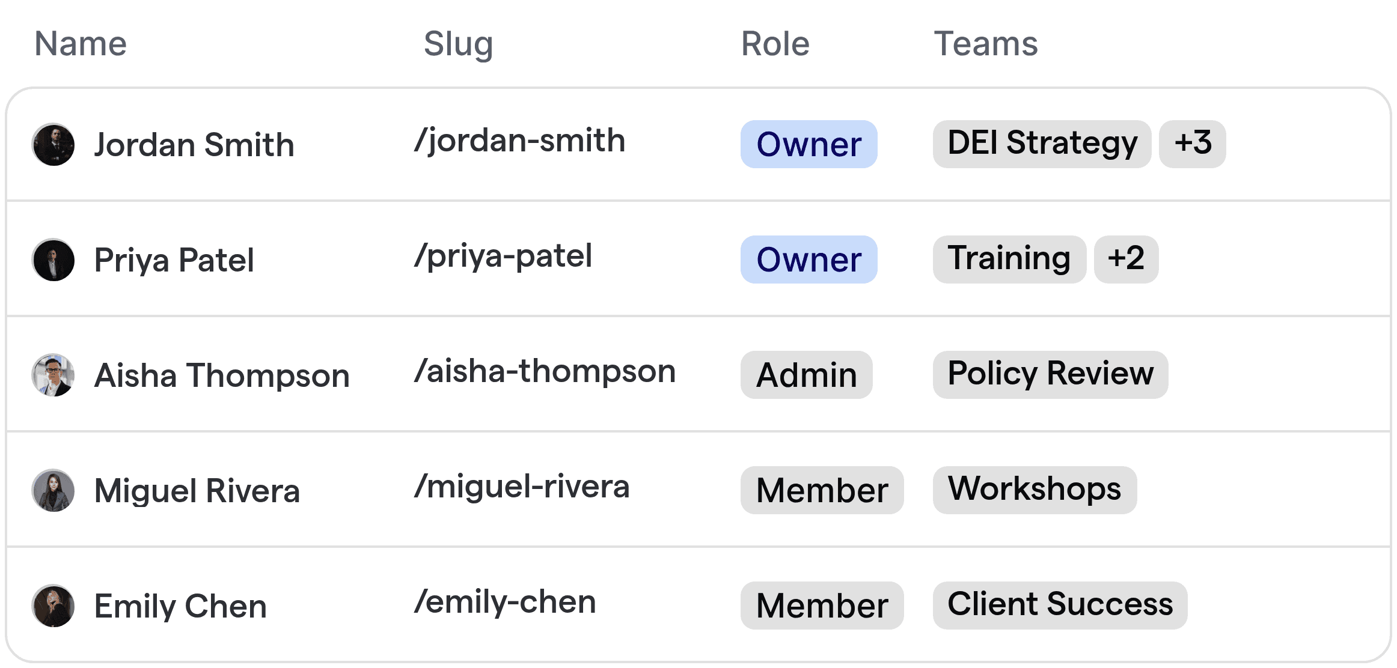
Task: Click Emily Chen's profile avatar
Action: [53, 606]
